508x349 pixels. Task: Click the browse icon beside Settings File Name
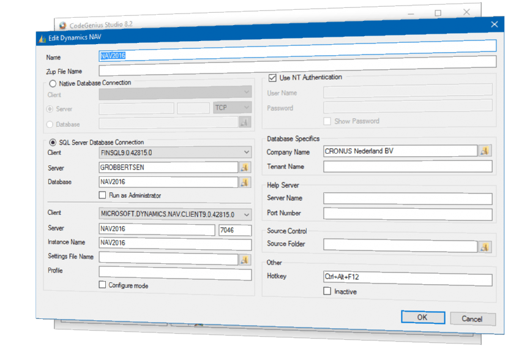point(245,260)
